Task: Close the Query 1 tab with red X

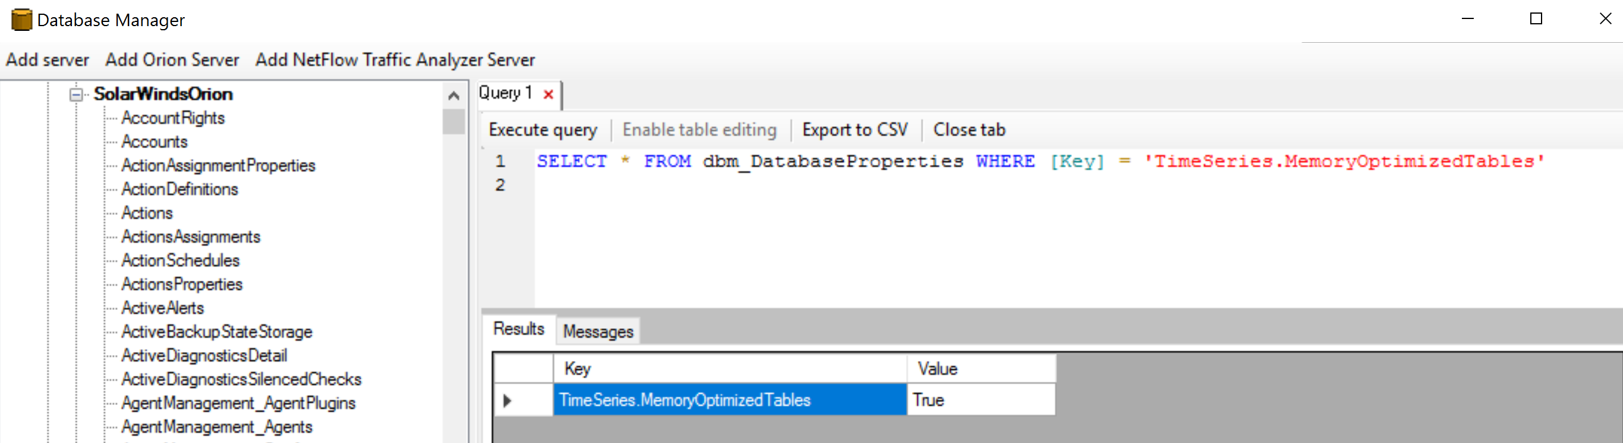Action: pyautogui.click(x=548, y=94)
